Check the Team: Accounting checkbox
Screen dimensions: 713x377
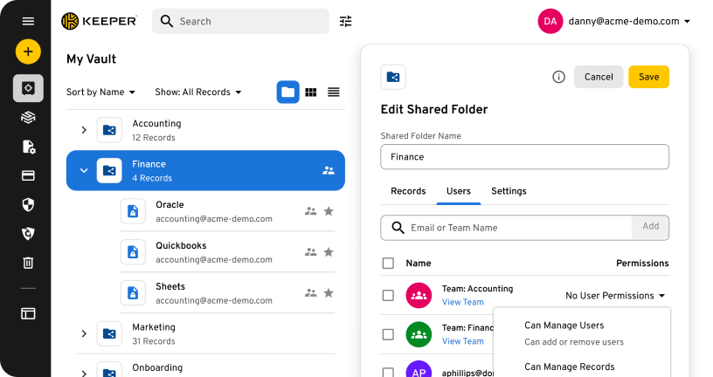click(x=388, y=296)
